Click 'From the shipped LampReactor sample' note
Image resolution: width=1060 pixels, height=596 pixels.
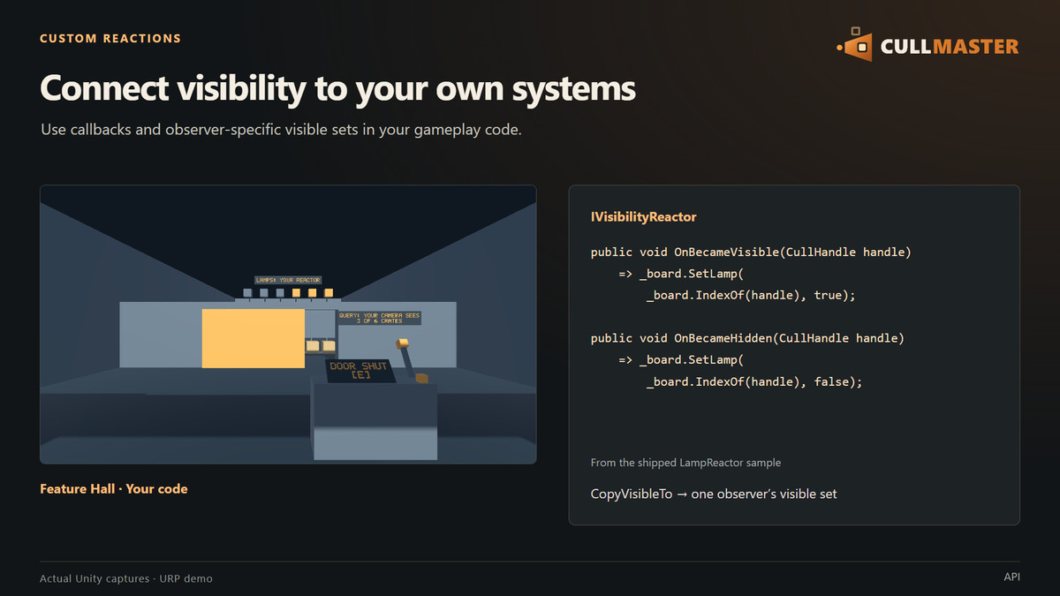point(685,463)
